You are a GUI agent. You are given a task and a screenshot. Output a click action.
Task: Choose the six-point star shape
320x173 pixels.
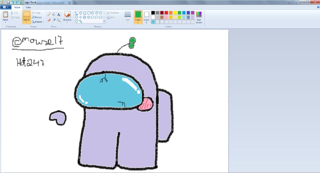[x=88, y=17]
